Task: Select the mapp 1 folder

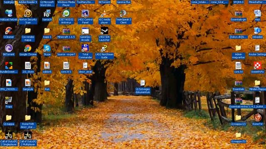Action: click(47, 31)
